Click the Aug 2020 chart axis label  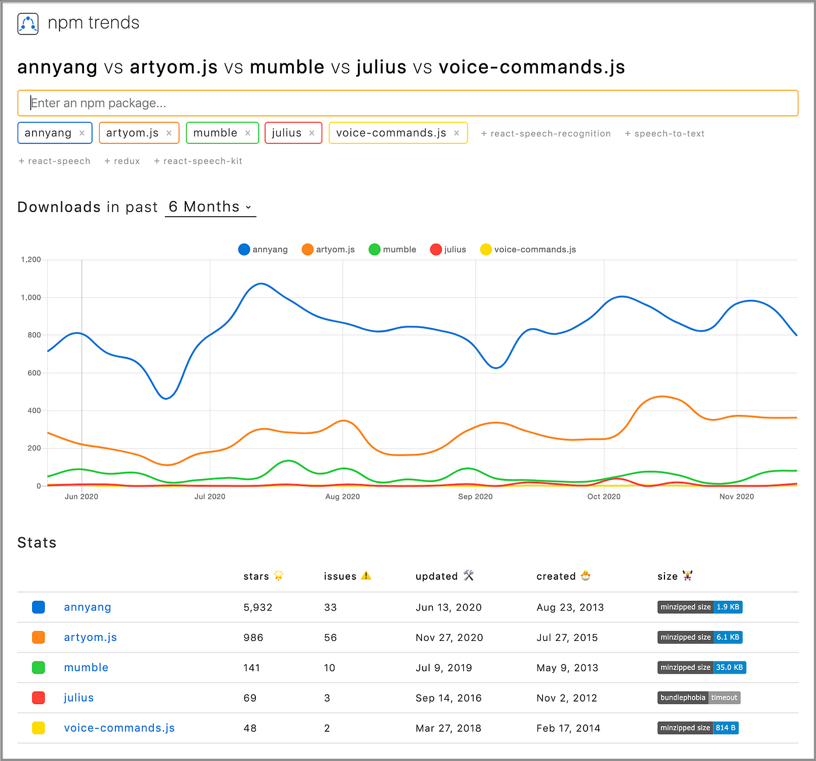point(343,496)
